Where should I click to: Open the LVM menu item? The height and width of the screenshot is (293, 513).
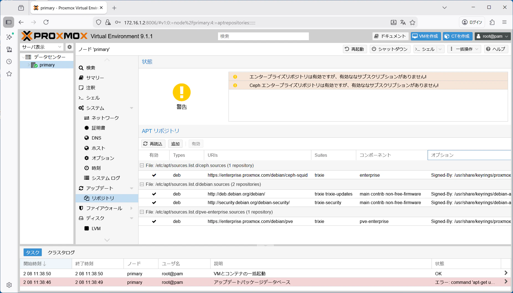pos(107,228)
